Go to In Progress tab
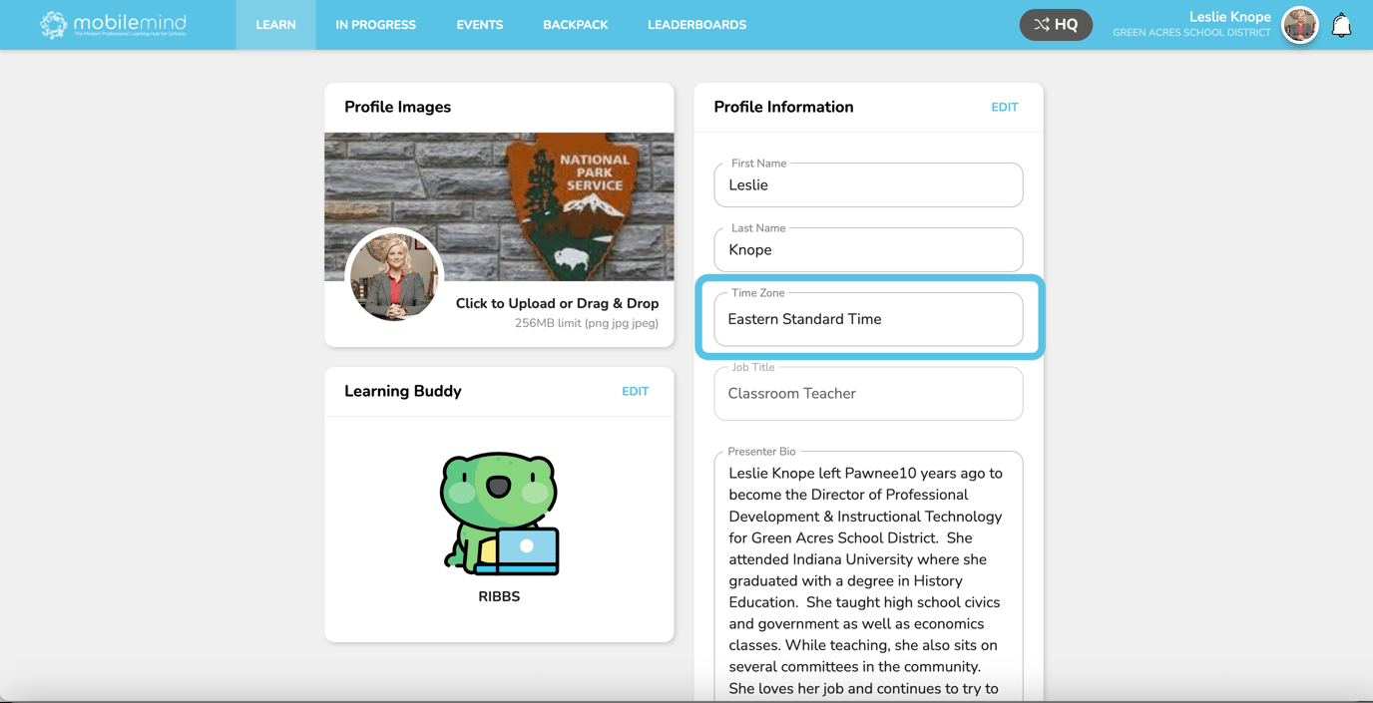Viewport: 1373px width, 703px height. (x=375, y=25)
